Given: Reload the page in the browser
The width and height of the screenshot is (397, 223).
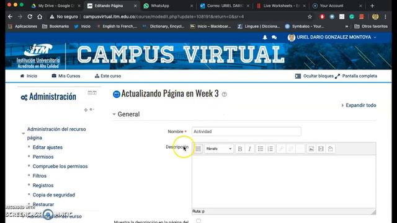Looking at the screenshot, I should click(30, 17).
